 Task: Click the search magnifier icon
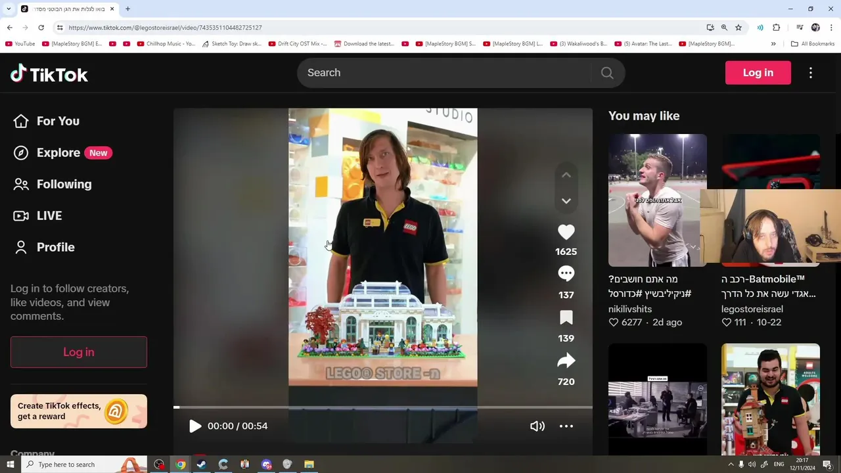coord(607,73)
